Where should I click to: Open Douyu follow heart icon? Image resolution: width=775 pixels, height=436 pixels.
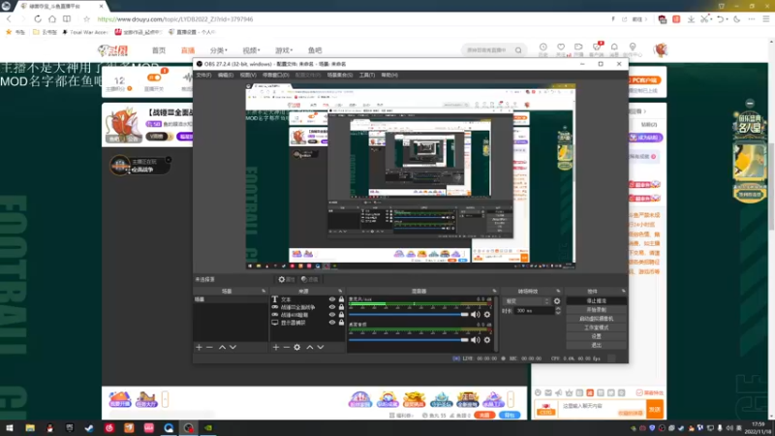pos(561,47)
